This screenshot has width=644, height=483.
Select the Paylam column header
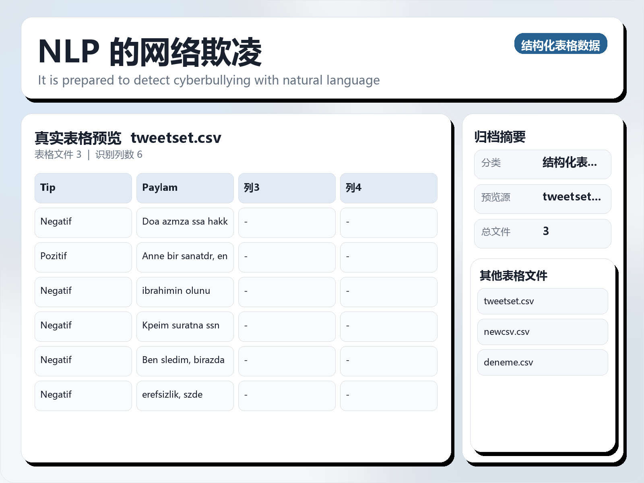185,188
